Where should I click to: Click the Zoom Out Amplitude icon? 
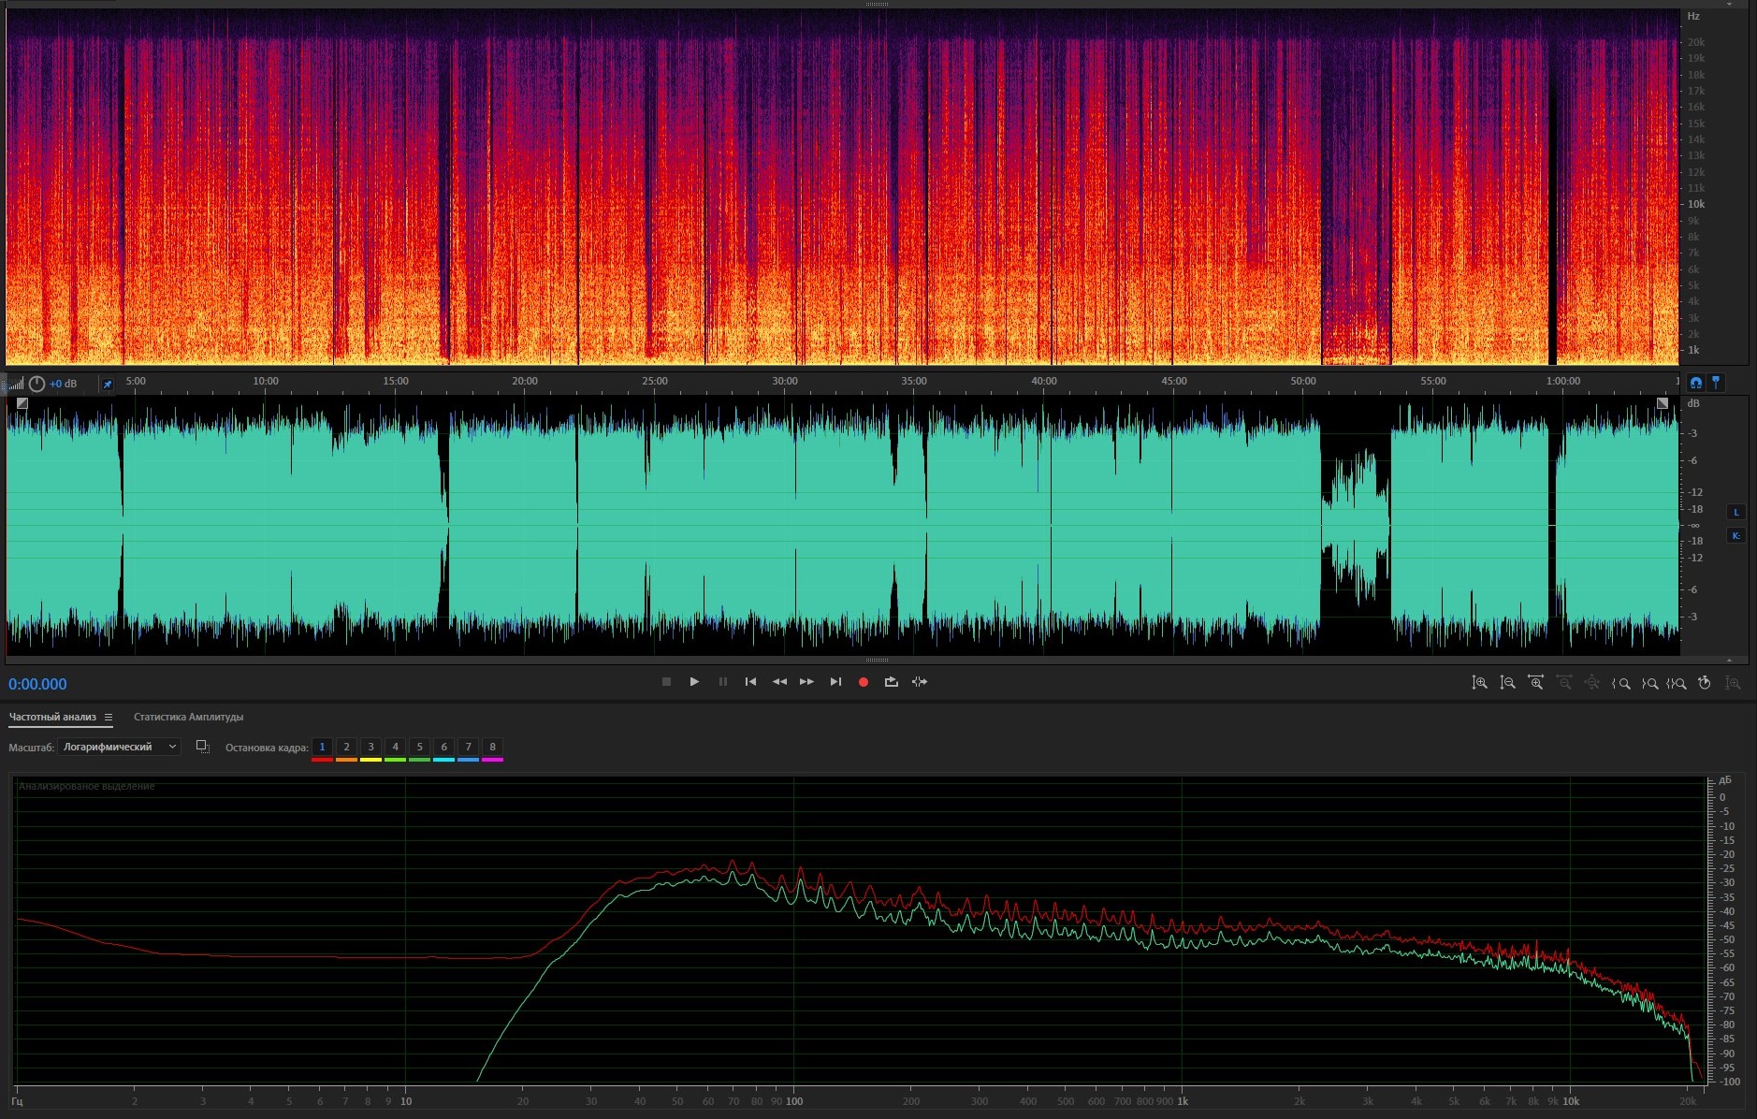1507,683
